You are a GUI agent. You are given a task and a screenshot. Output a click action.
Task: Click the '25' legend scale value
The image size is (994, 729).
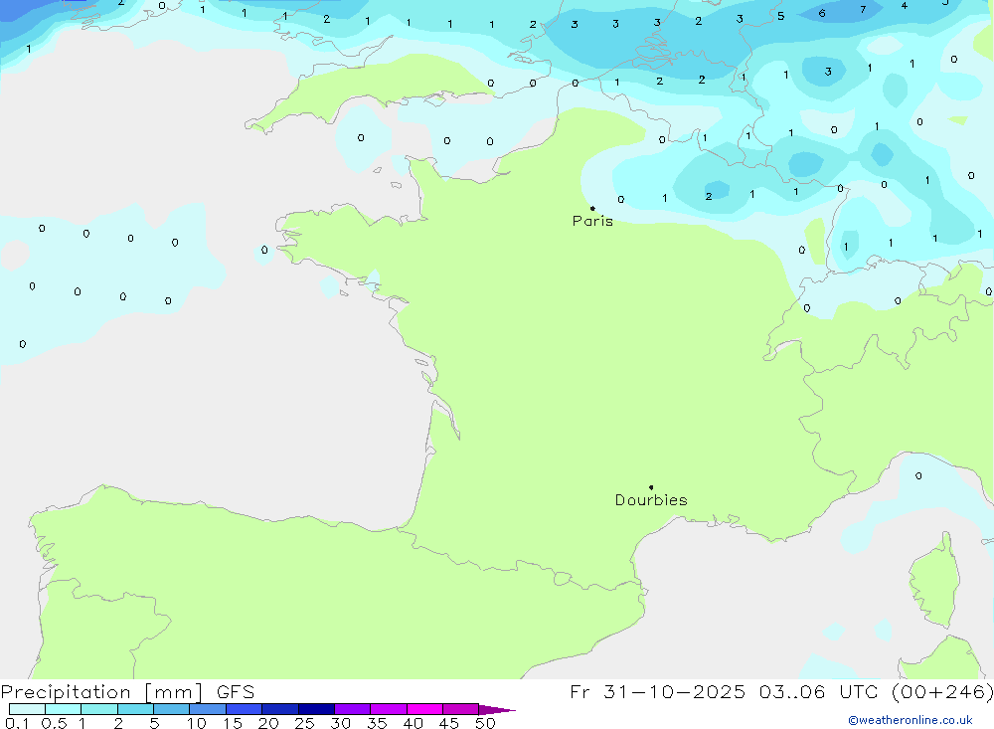point(304,723)
